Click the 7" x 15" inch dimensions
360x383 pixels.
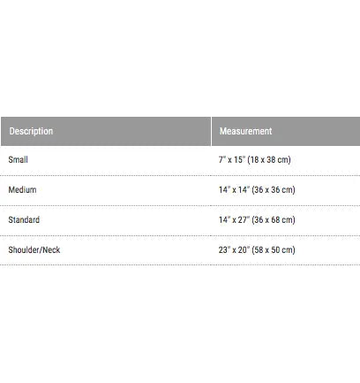(232, 159)
